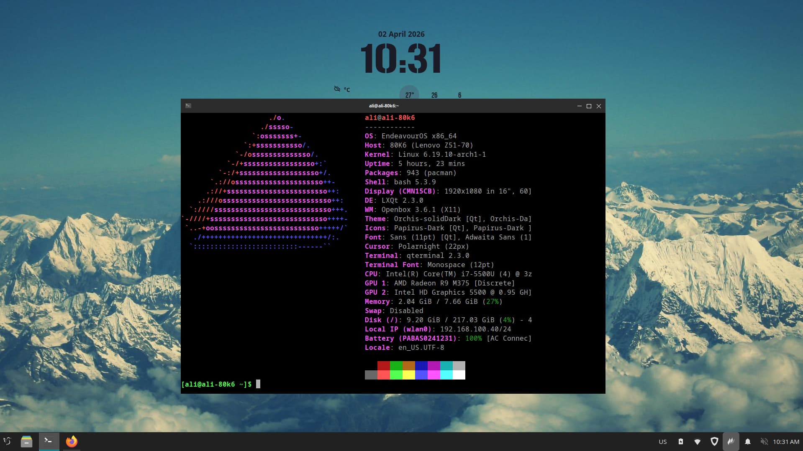Open Firefox from the taskbar
The height and width of the screenshot is (451, 803).
pyautogui.click(x=72, y=441)
